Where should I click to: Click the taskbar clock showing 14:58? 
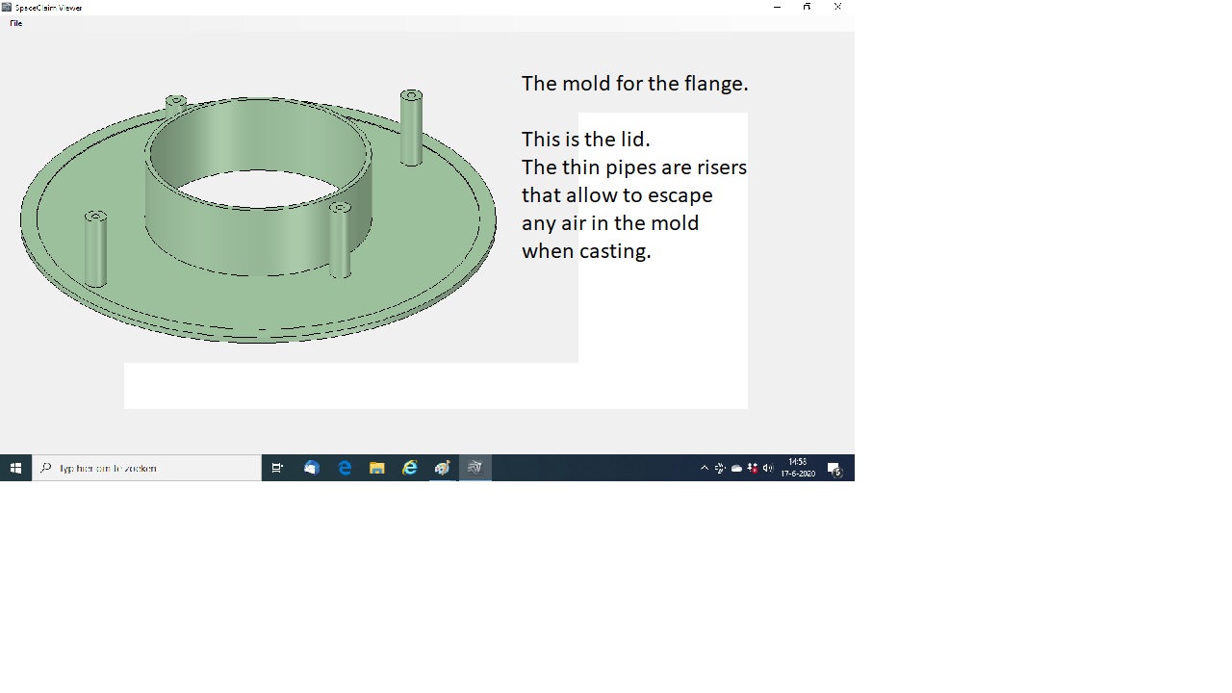coord(798,468)
